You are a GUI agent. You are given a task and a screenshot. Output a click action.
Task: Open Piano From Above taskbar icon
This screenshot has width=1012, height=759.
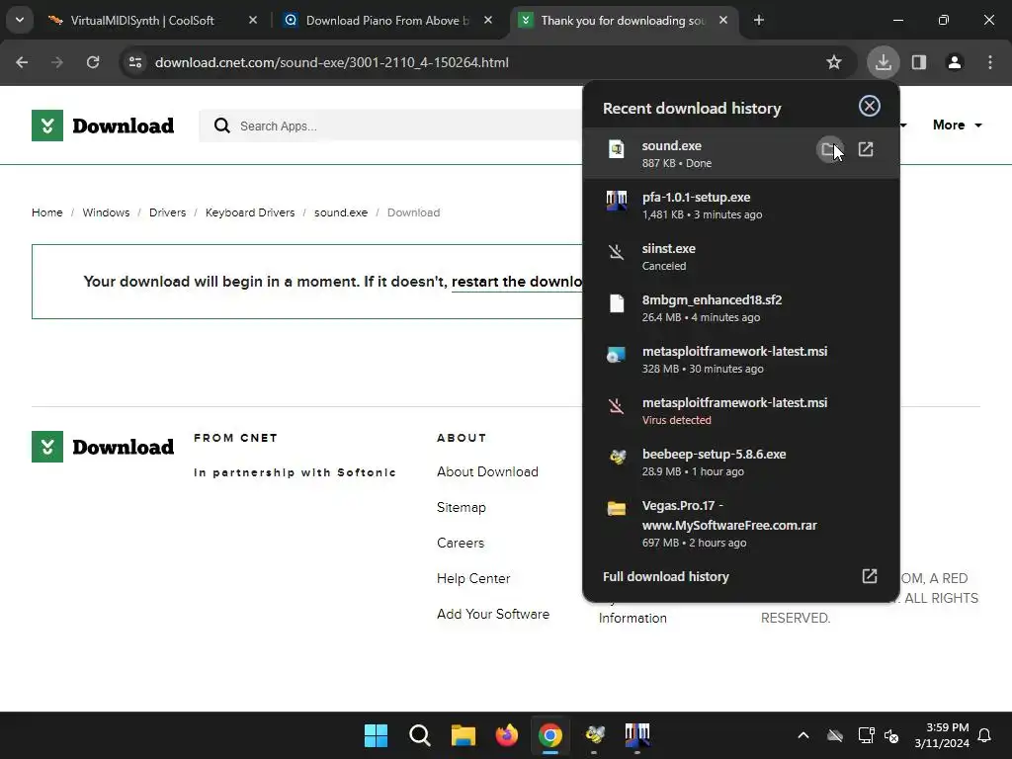pyautogui.click(x=637, y=735)
